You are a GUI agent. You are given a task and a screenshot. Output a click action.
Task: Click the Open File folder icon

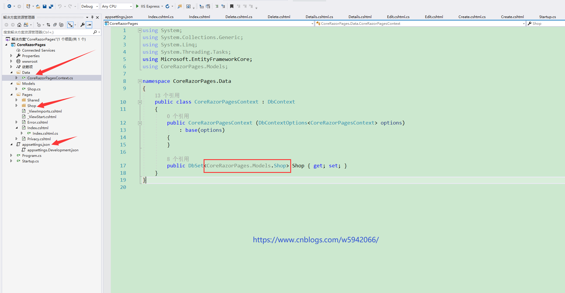click(x=38, y=6)
